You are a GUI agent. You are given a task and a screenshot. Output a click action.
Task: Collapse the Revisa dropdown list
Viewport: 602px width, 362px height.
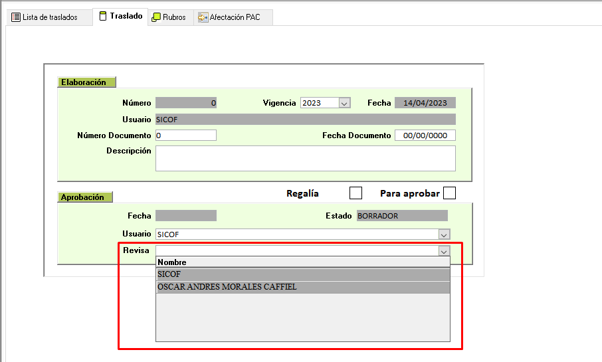point(444,251)
